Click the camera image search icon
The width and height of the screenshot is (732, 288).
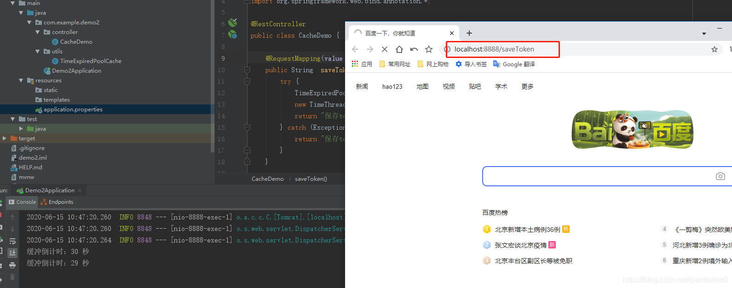click(720, 176)
